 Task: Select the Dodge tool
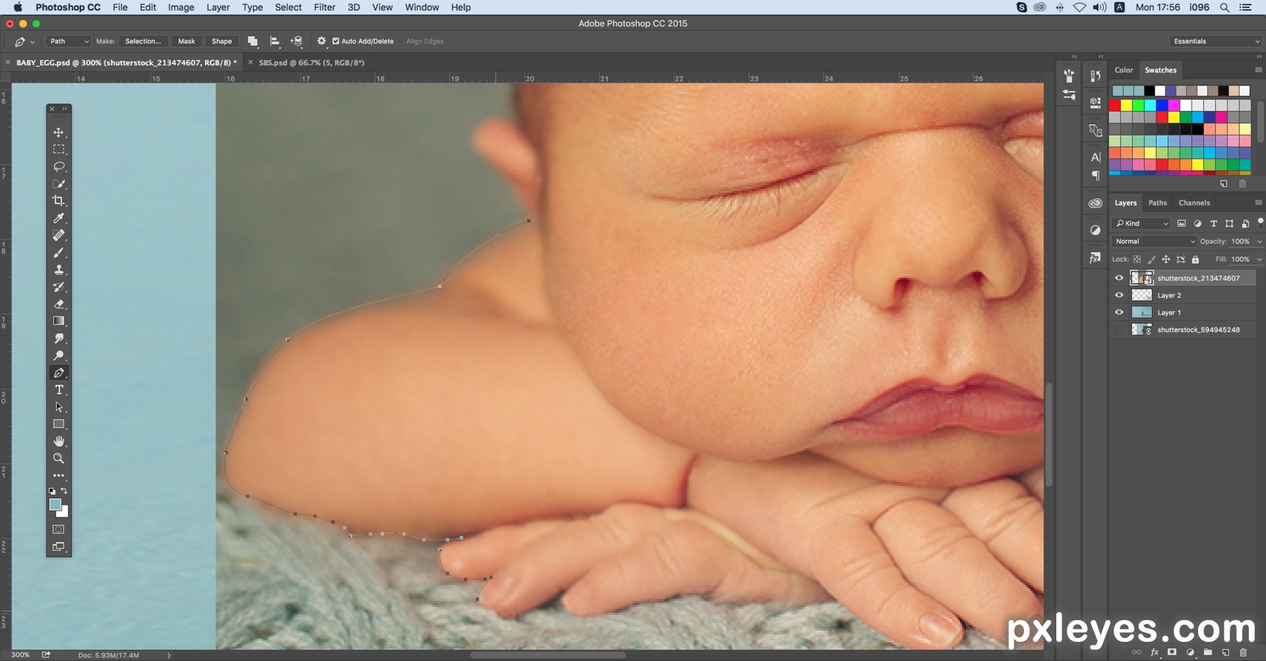click(59, 355)
